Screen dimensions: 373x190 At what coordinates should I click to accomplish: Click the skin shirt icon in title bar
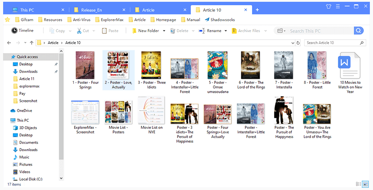tap(330, 7)
